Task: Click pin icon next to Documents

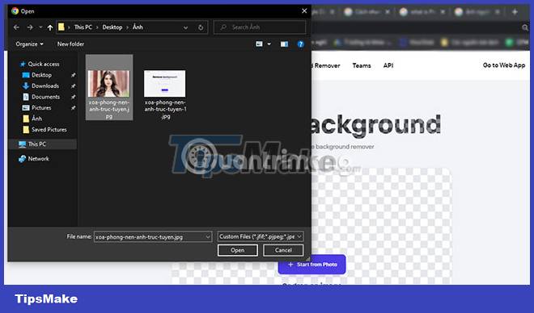Action: point(73,97)
